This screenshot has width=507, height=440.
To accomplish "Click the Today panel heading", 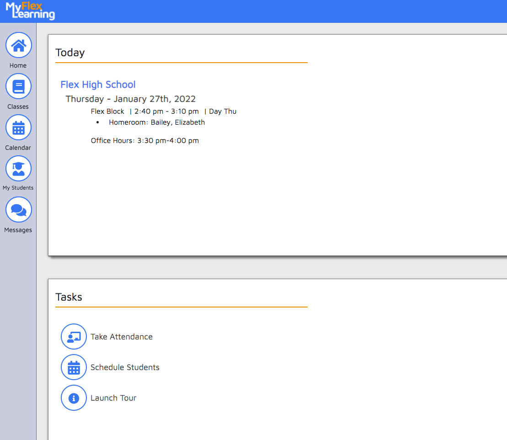I will click(x=69, y=52).
